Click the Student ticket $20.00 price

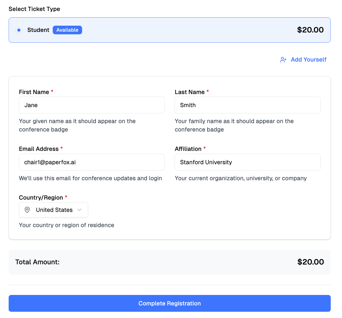310,30
